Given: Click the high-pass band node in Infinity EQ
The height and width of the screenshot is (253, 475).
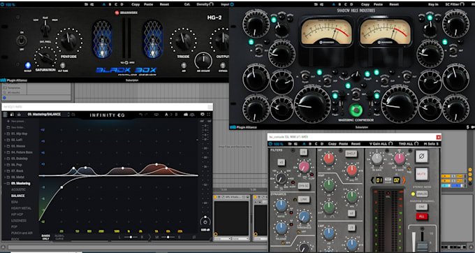Looking at the screenshot, I should [x=61, y=187].
